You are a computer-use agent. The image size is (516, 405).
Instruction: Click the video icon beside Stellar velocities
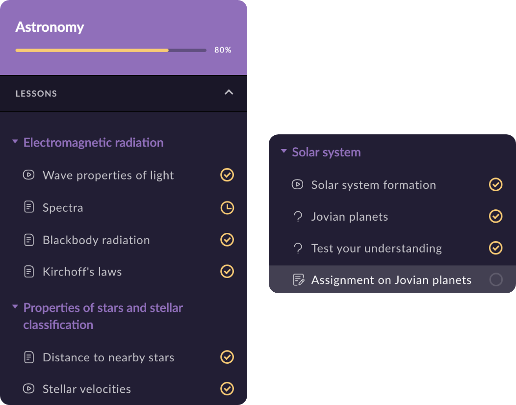29,389
